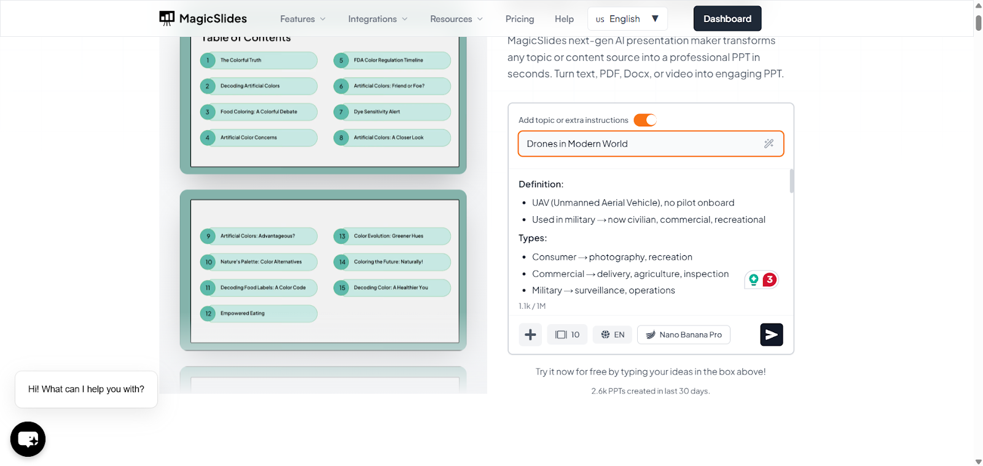Click 'Nature's Palette: Color Alternatives' item
The width and height of the screenshot is (983, 466).
pos(259,262)
